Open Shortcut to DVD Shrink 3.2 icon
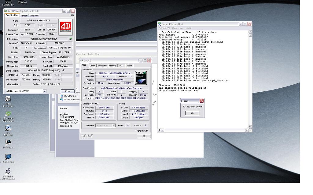This screenshot has width=313, height=195. tap(8, 174)
